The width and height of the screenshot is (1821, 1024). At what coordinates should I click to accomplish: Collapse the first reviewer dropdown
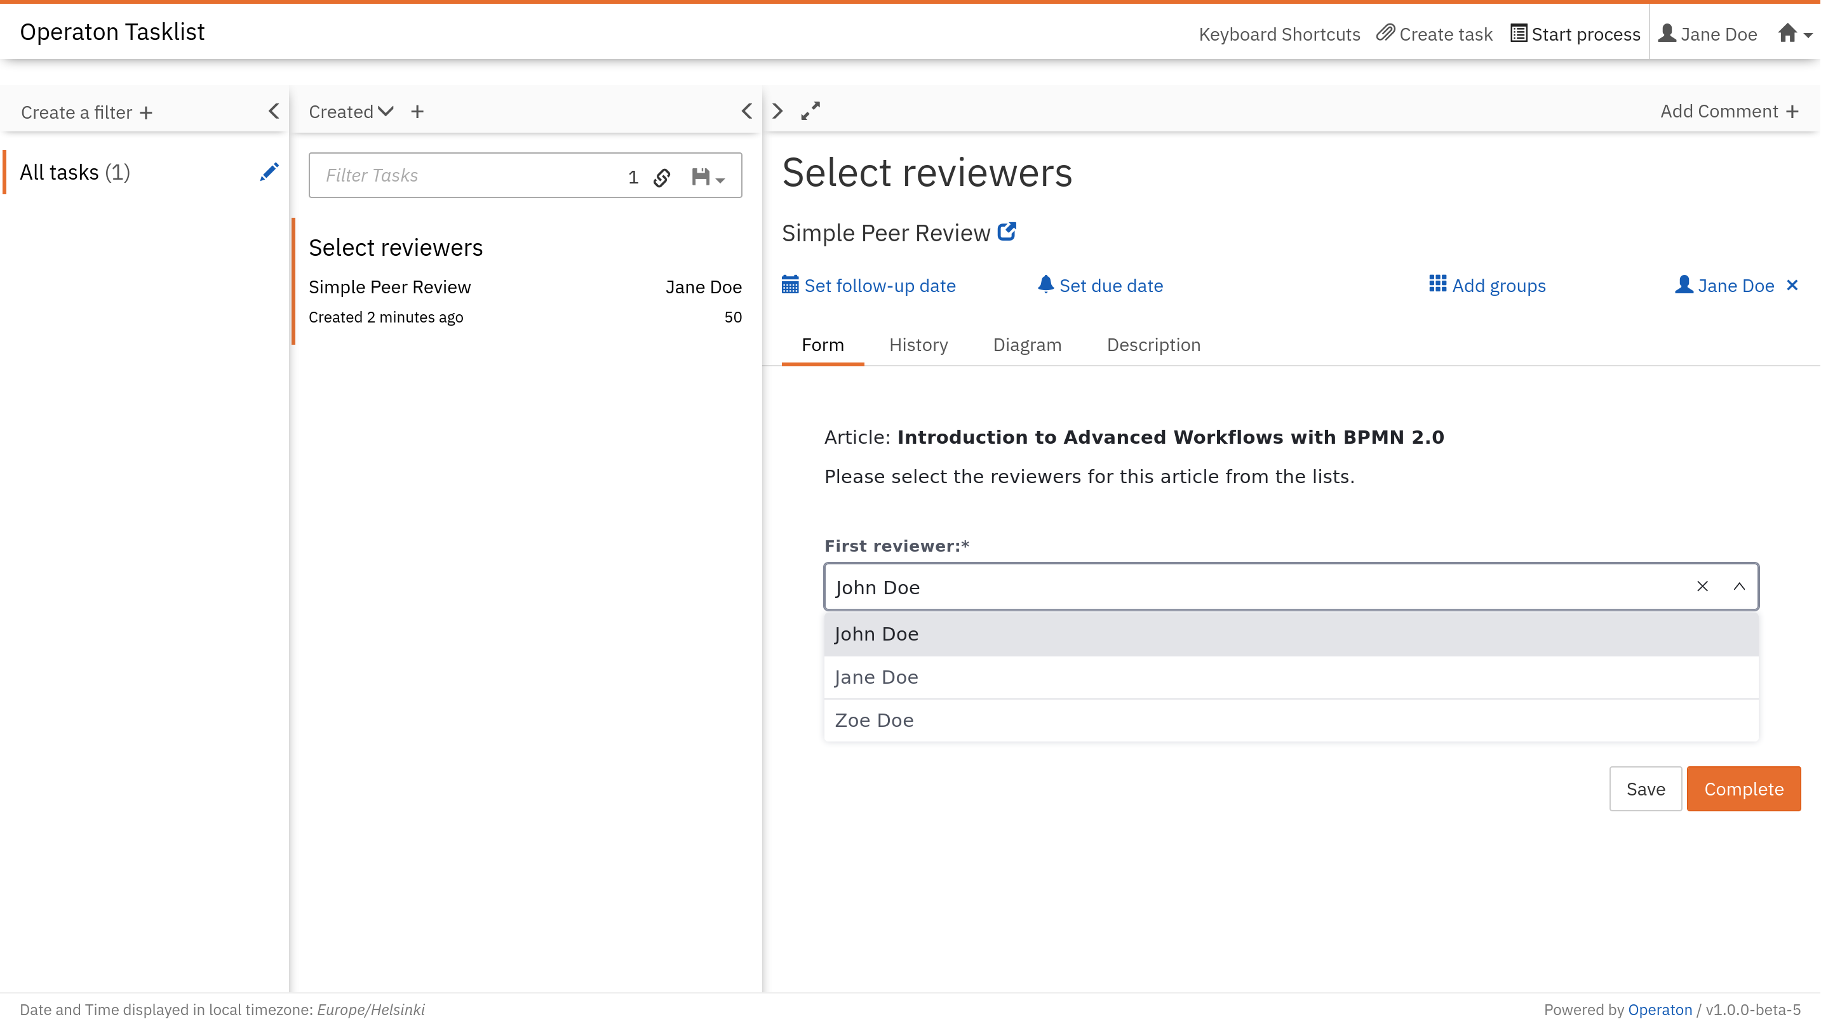click(1739, 587)
